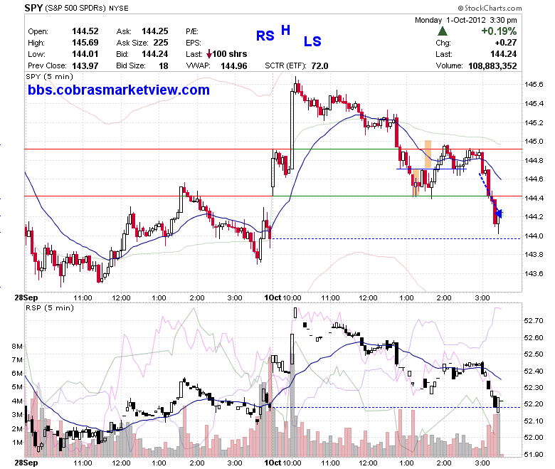Screen dimensions: 555x469
Task: Click the Low value 144.01
Action: tap(85, 54)
